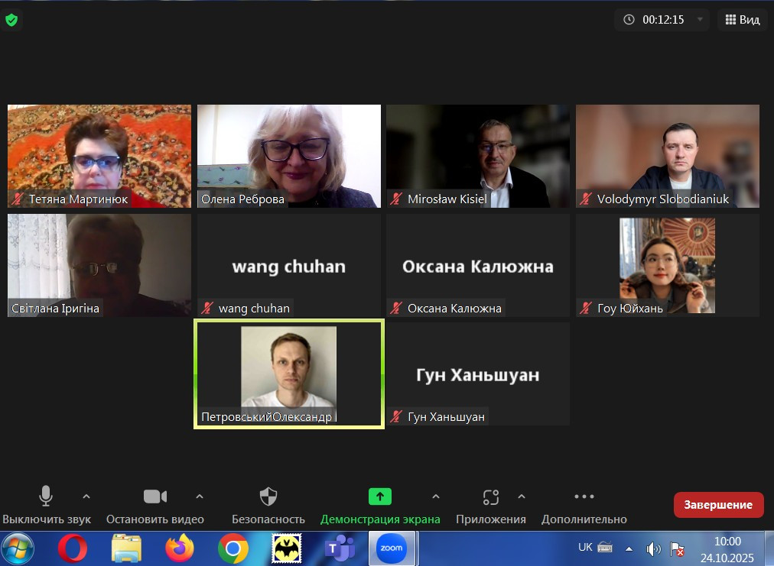
Task: Open the Windows Start button
Action: (x=18, y=548)
